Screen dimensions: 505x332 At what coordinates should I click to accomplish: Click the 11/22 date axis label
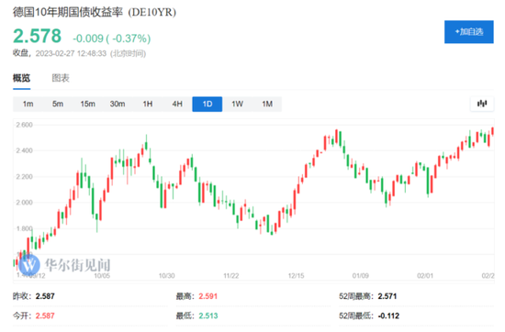[231, 276]
